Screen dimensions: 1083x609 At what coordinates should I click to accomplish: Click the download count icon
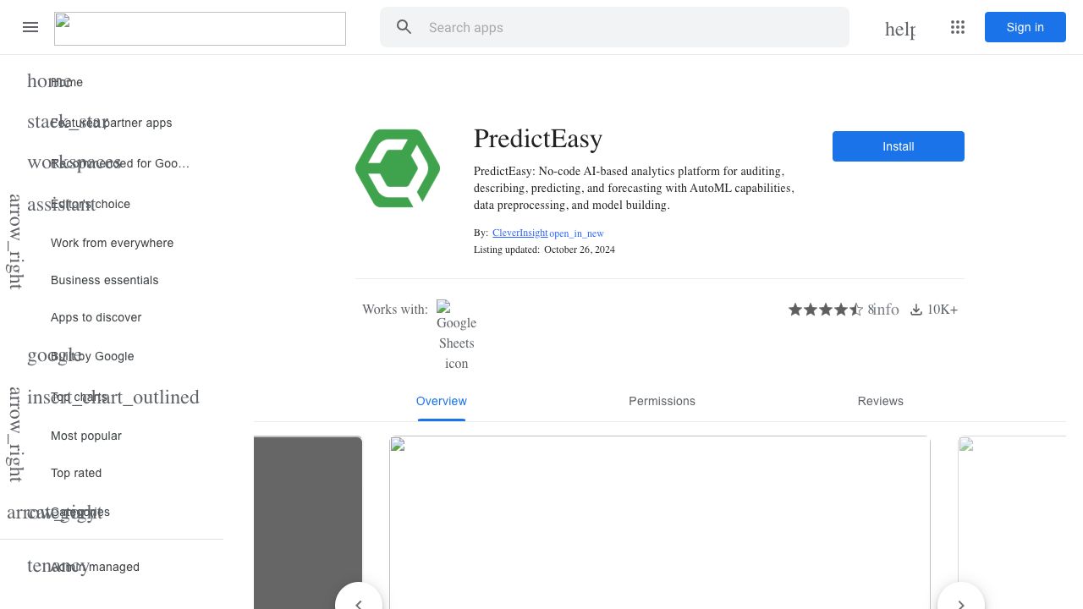tap(916, 310)
